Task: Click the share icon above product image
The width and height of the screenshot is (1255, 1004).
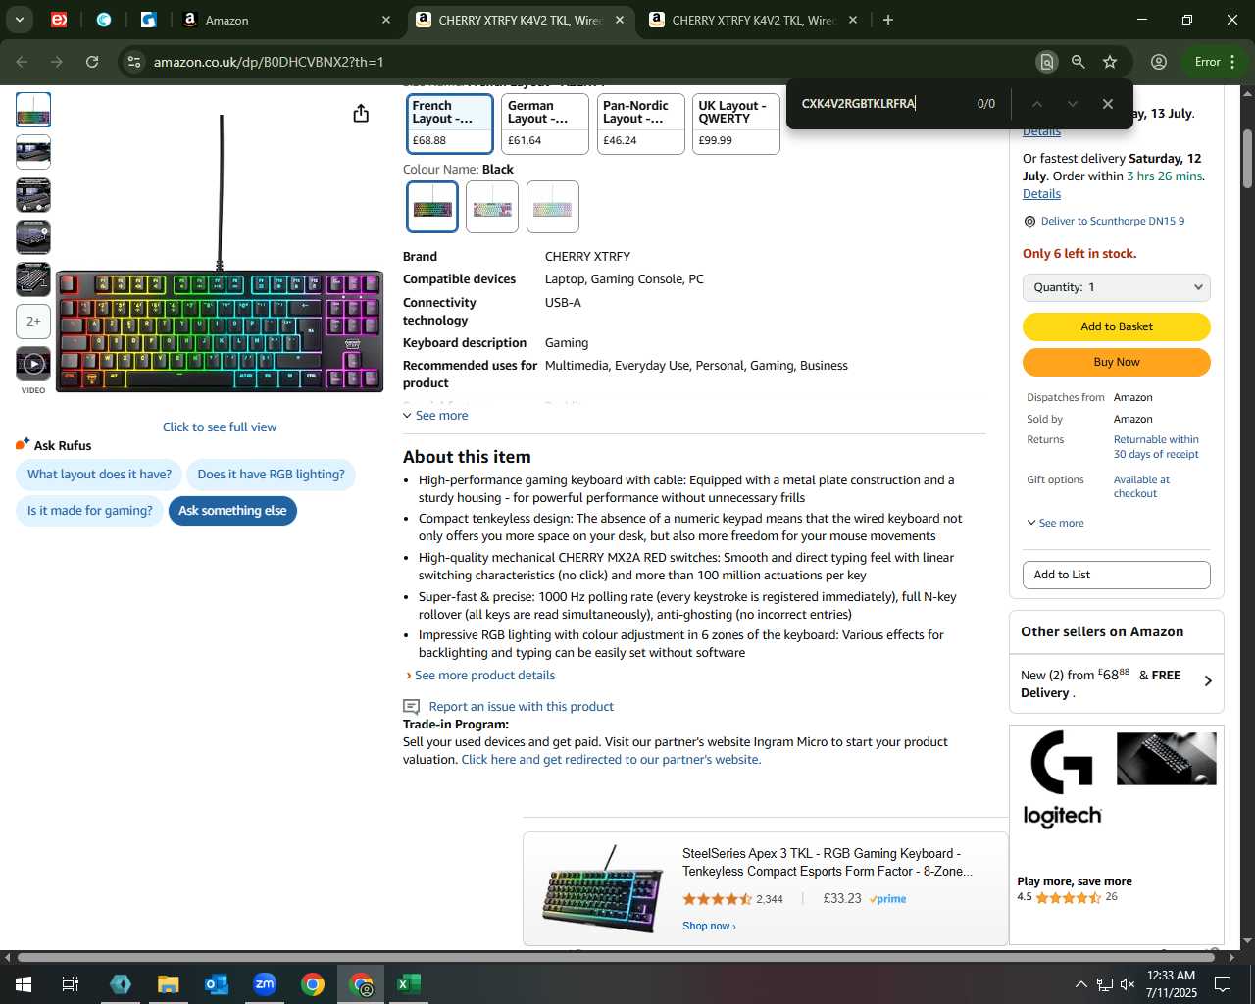Action: coord(361,114)
